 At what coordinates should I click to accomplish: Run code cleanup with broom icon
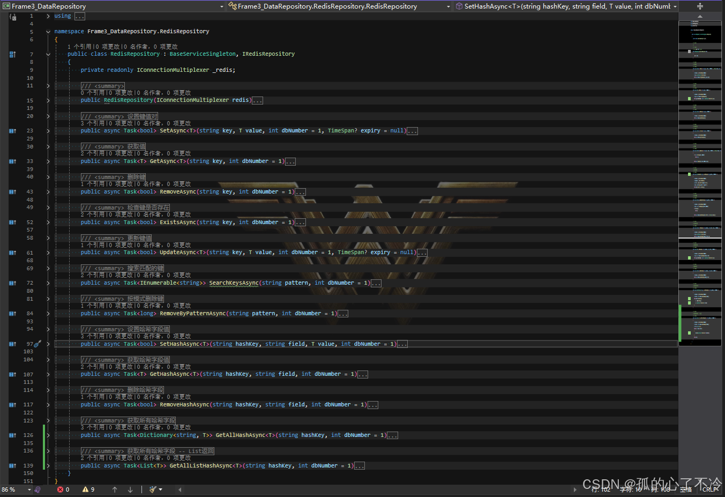tap(153, 489)
